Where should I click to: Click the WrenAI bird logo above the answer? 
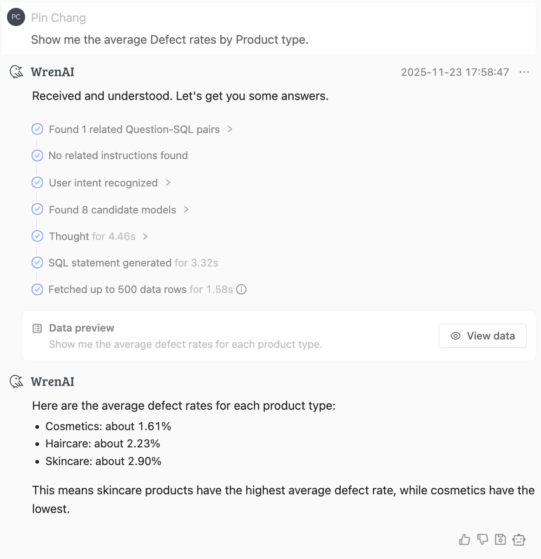coord(17,382)
